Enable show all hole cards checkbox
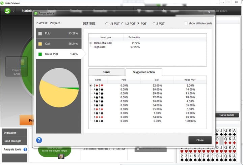This screenshot has width=243, height=165. pyautogui.click(x=186, y=23)
